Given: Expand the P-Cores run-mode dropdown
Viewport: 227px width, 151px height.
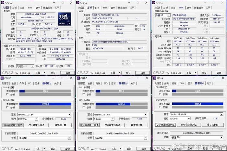Looking at the screenshot, I should (x=113, y=119).
